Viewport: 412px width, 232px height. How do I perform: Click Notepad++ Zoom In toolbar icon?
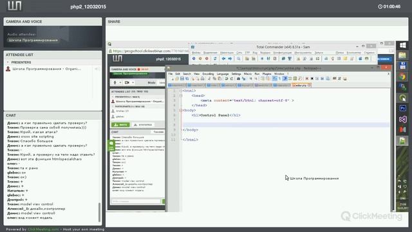[251, 79]
